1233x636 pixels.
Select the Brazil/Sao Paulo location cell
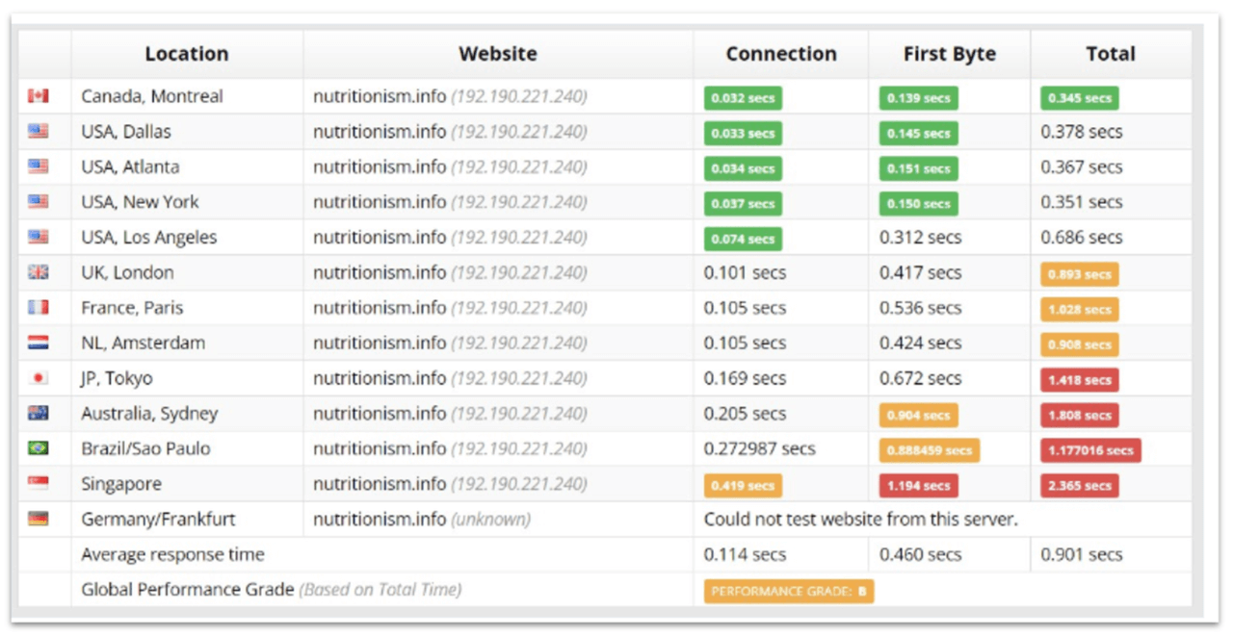pyautogui.click(x=187, y=448)
